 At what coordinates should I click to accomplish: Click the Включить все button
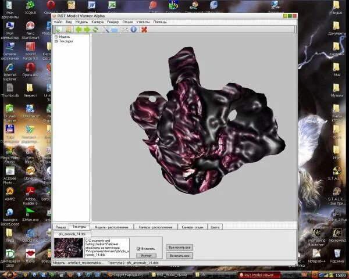[180, 256]
